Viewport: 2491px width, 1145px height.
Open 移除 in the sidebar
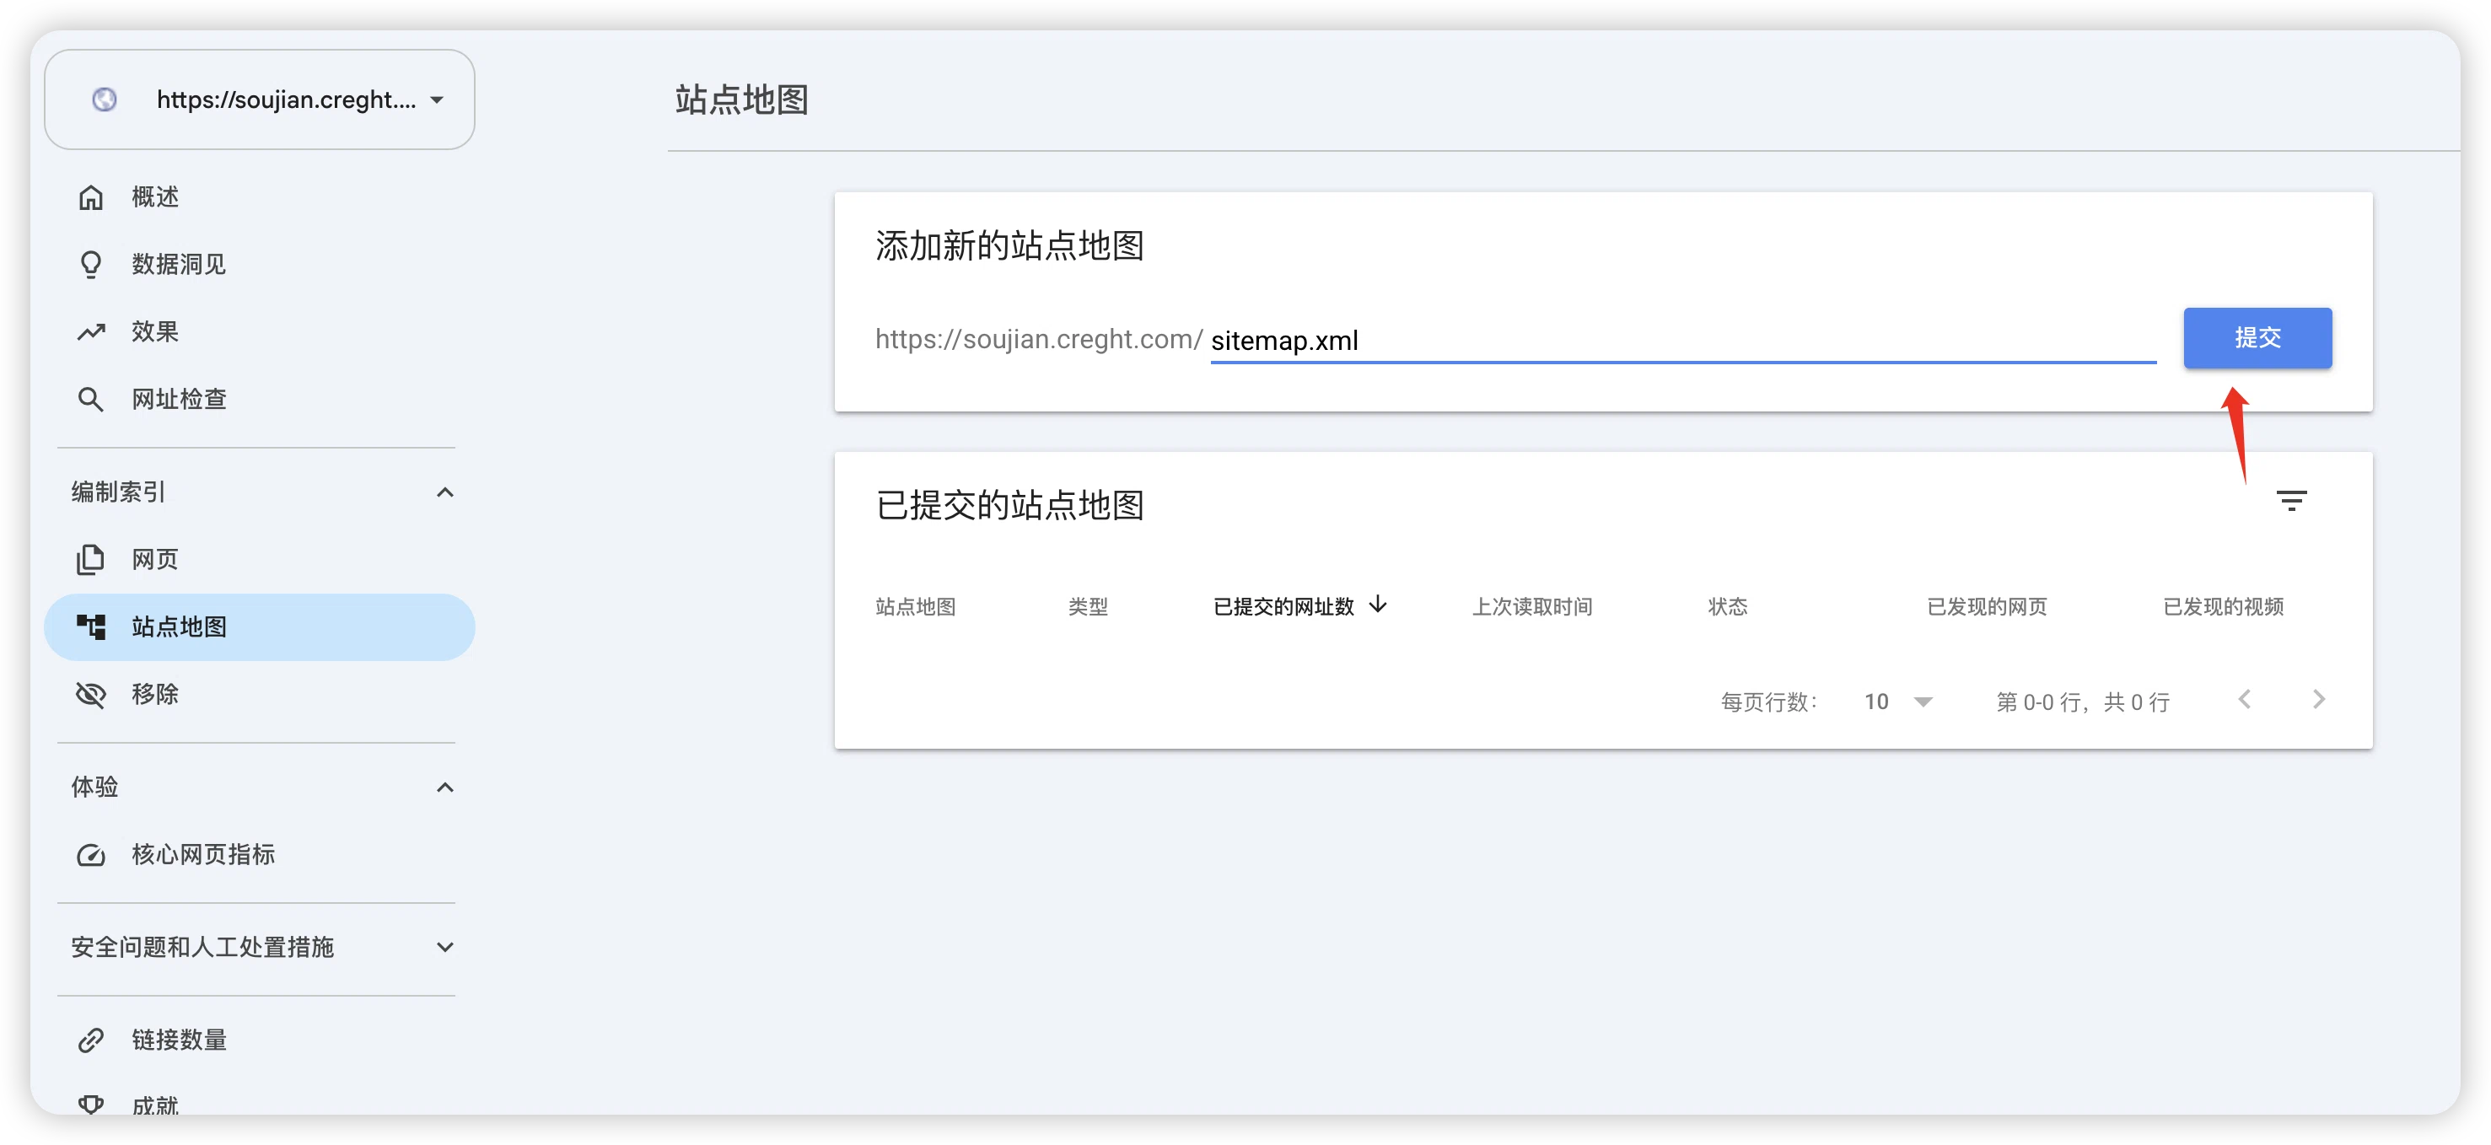tap(259, 695)
